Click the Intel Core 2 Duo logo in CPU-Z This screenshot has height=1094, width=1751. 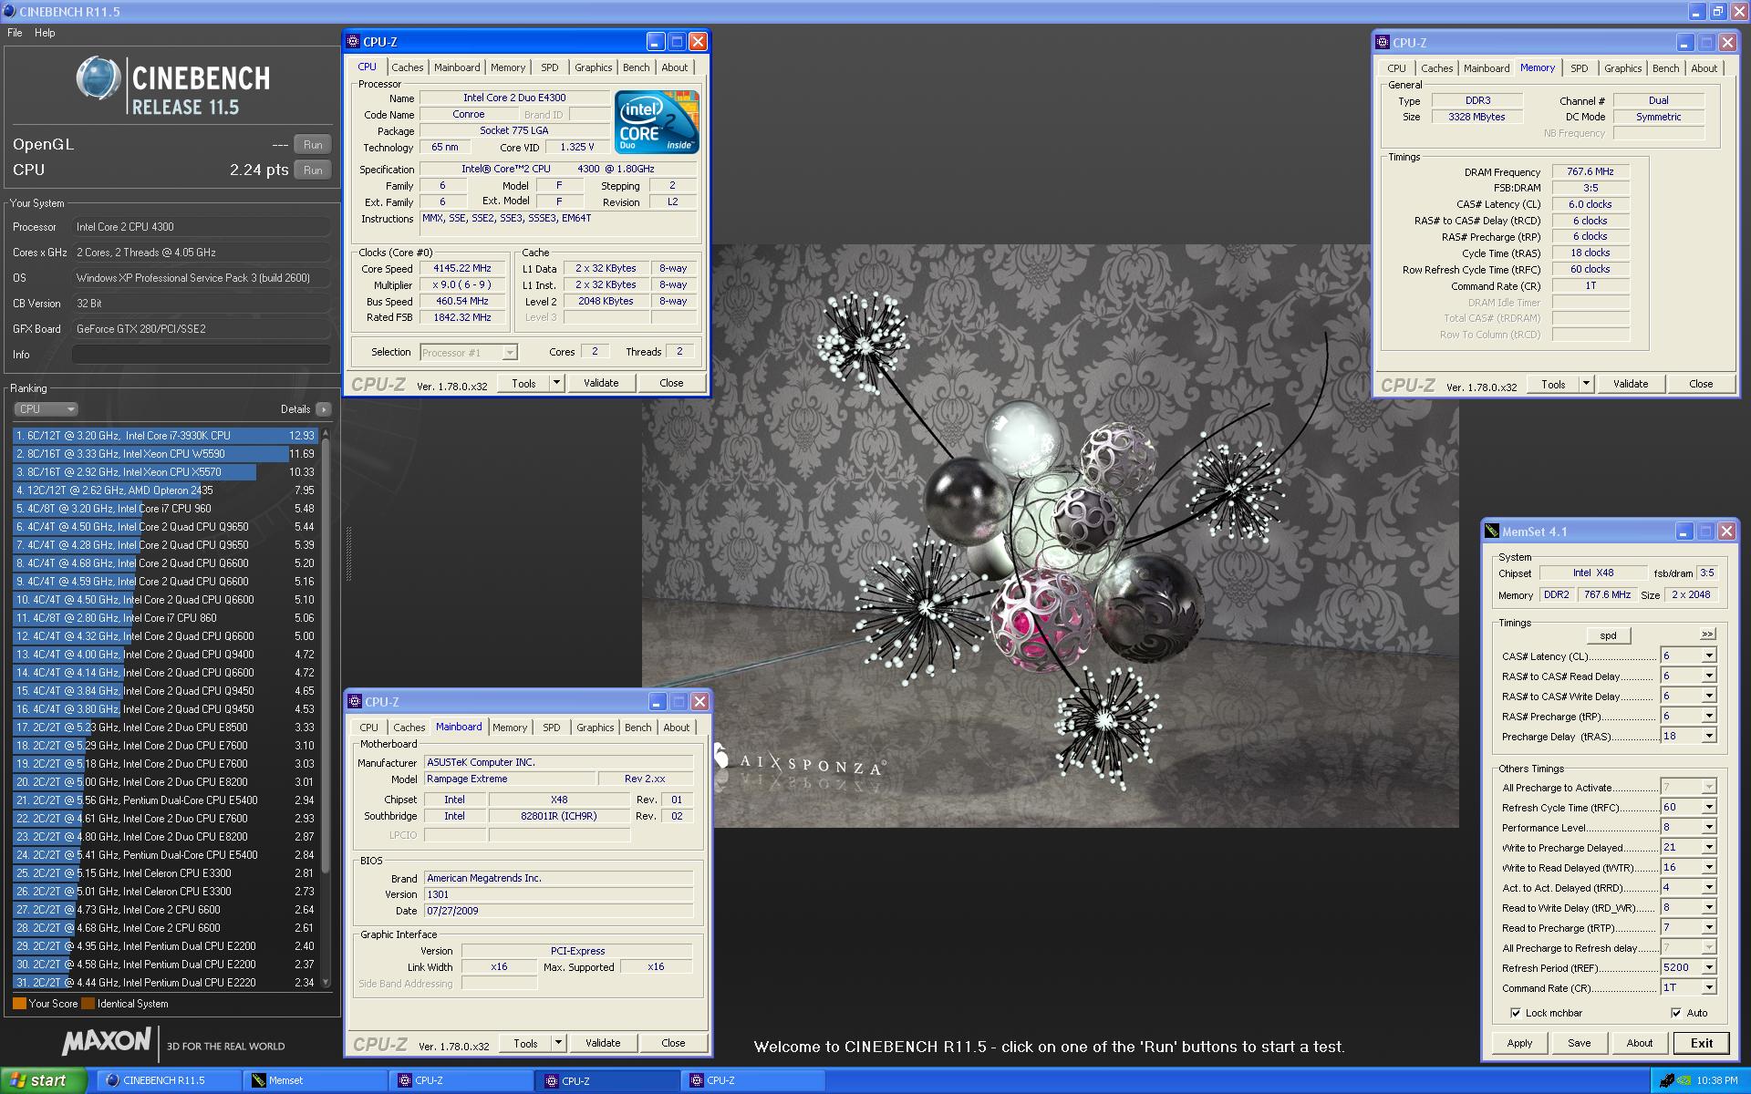coord(657,121)
